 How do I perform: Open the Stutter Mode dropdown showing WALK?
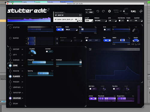tap(71, 30)
